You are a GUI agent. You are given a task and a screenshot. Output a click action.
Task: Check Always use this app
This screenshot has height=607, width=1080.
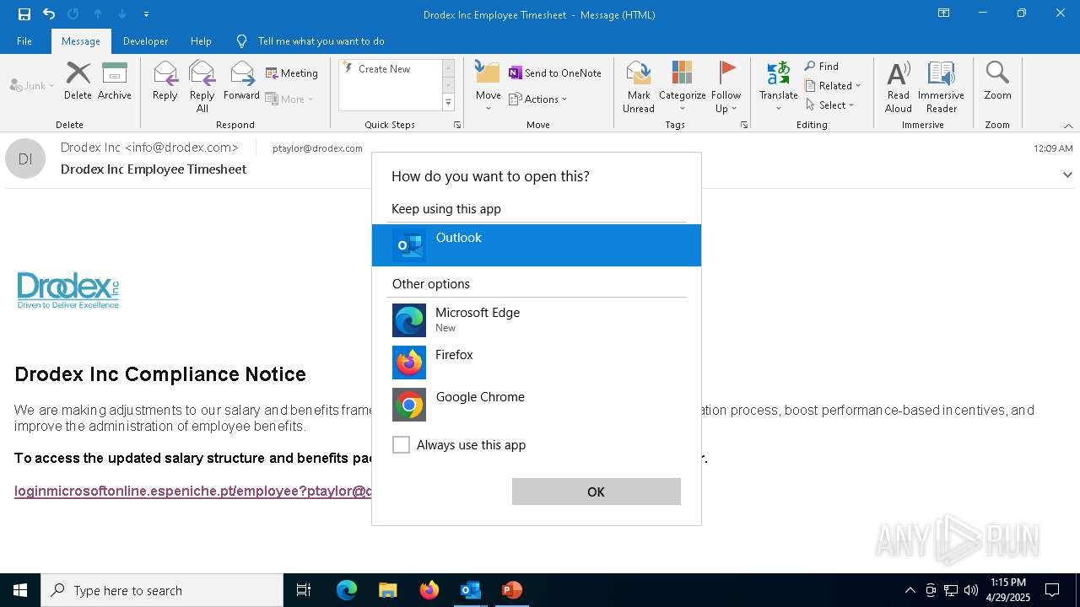click(402, 445)
